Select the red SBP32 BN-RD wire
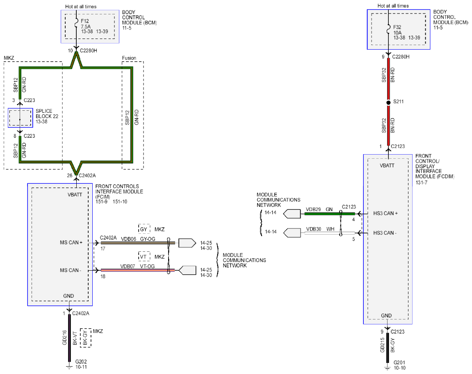This screenshot has height=374, width=472. tap(388, 101)
